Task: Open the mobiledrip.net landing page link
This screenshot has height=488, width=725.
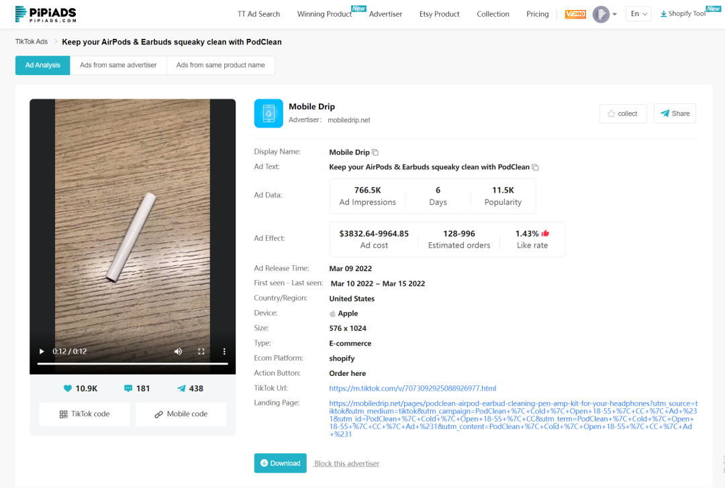Action: pos(514,419)
